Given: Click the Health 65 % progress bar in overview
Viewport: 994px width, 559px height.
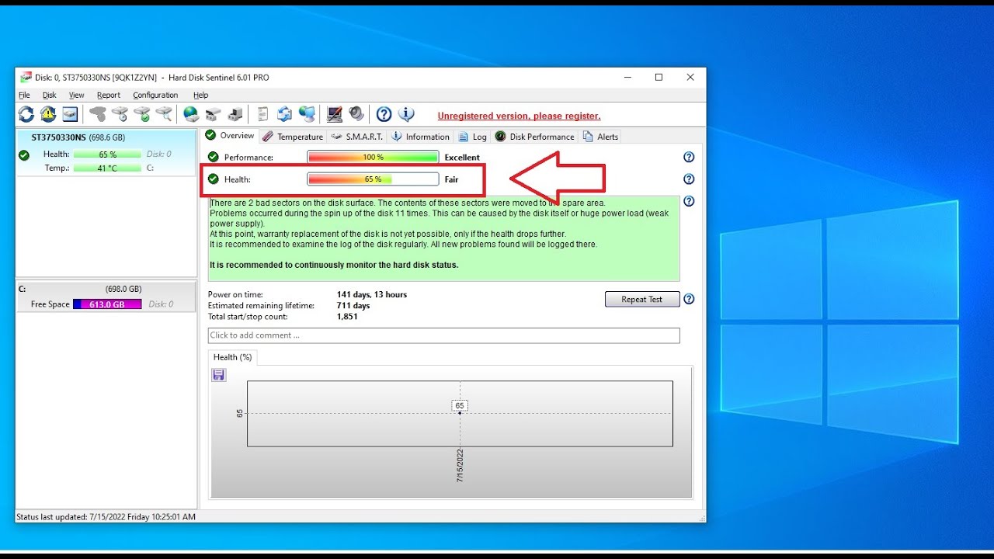Looking at the screenshot, I should pyautogui.click(x=373, y=179).
